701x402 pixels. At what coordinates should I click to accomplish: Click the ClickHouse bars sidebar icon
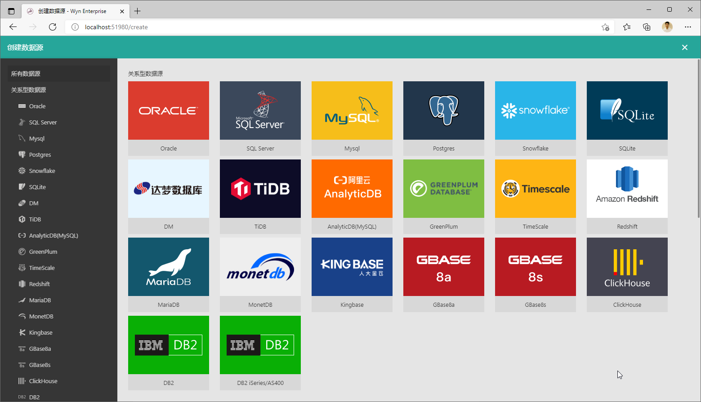pos(22,381)
